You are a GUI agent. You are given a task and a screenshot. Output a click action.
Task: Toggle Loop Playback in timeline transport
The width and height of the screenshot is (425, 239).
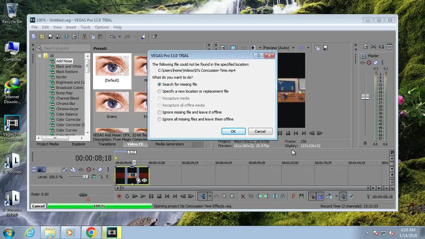tap(127, 196)
